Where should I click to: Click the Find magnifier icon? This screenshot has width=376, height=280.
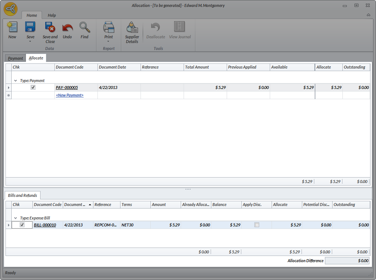pos(84,27)
